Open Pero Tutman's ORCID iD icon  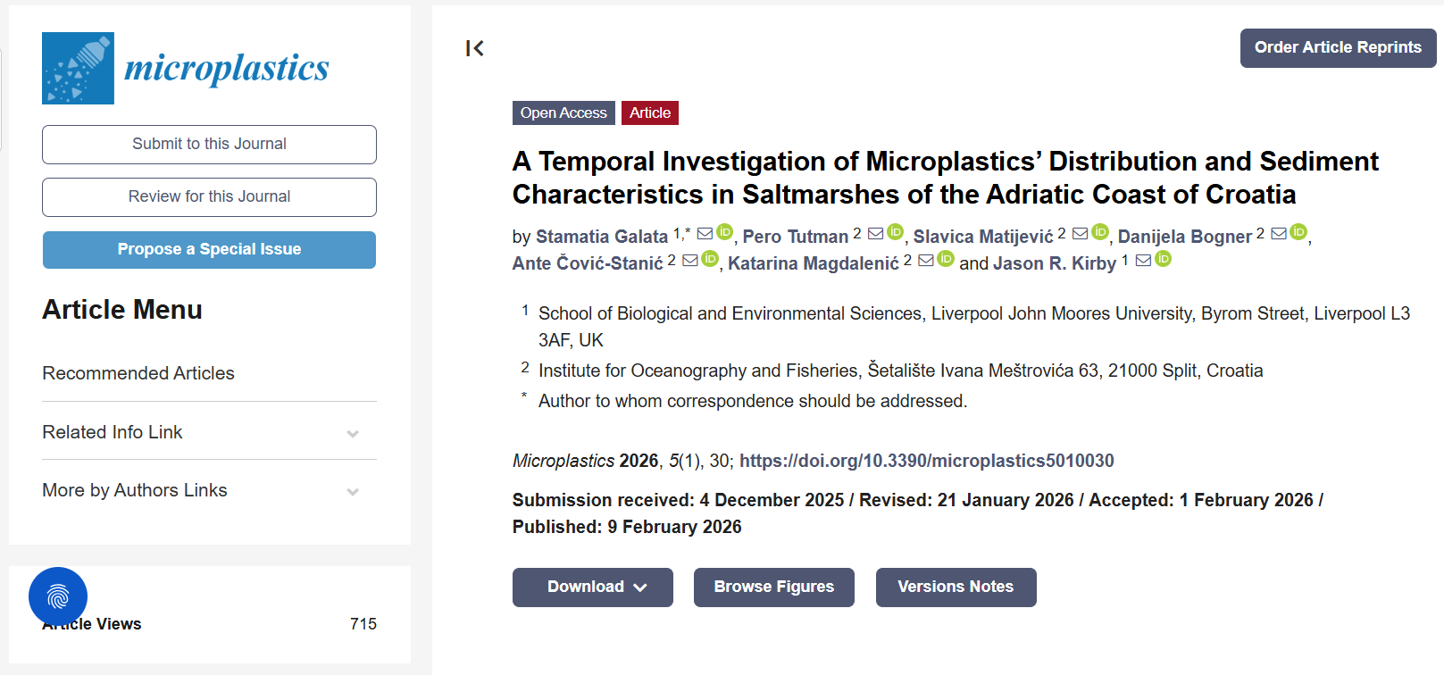(x=896, y=233)
